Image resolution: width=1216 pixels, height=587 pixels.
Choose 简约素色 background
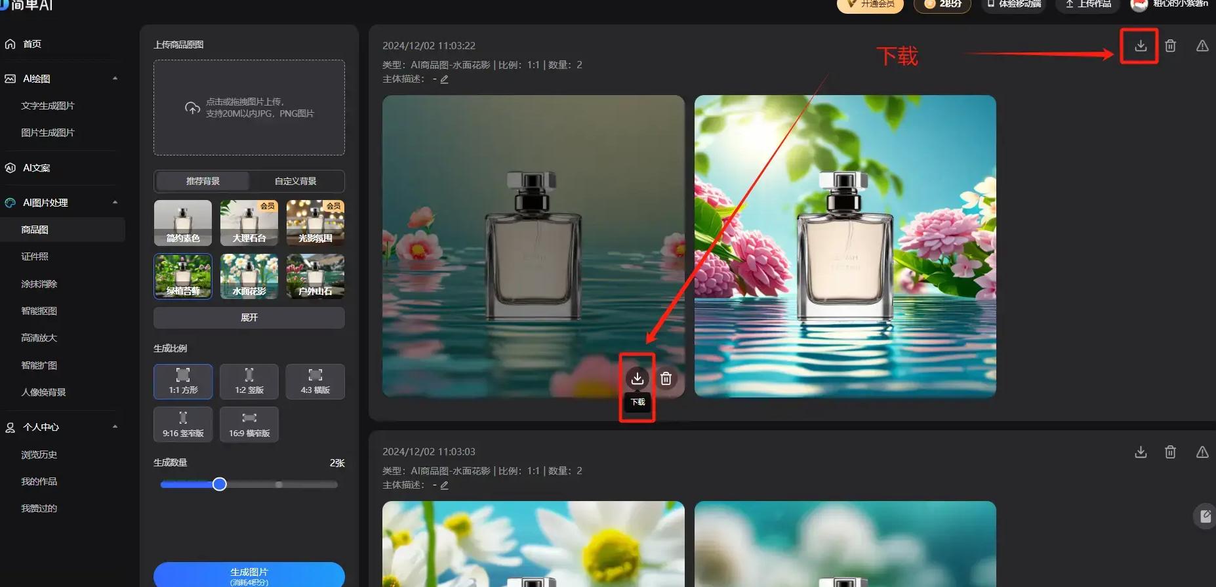(183, 223)
